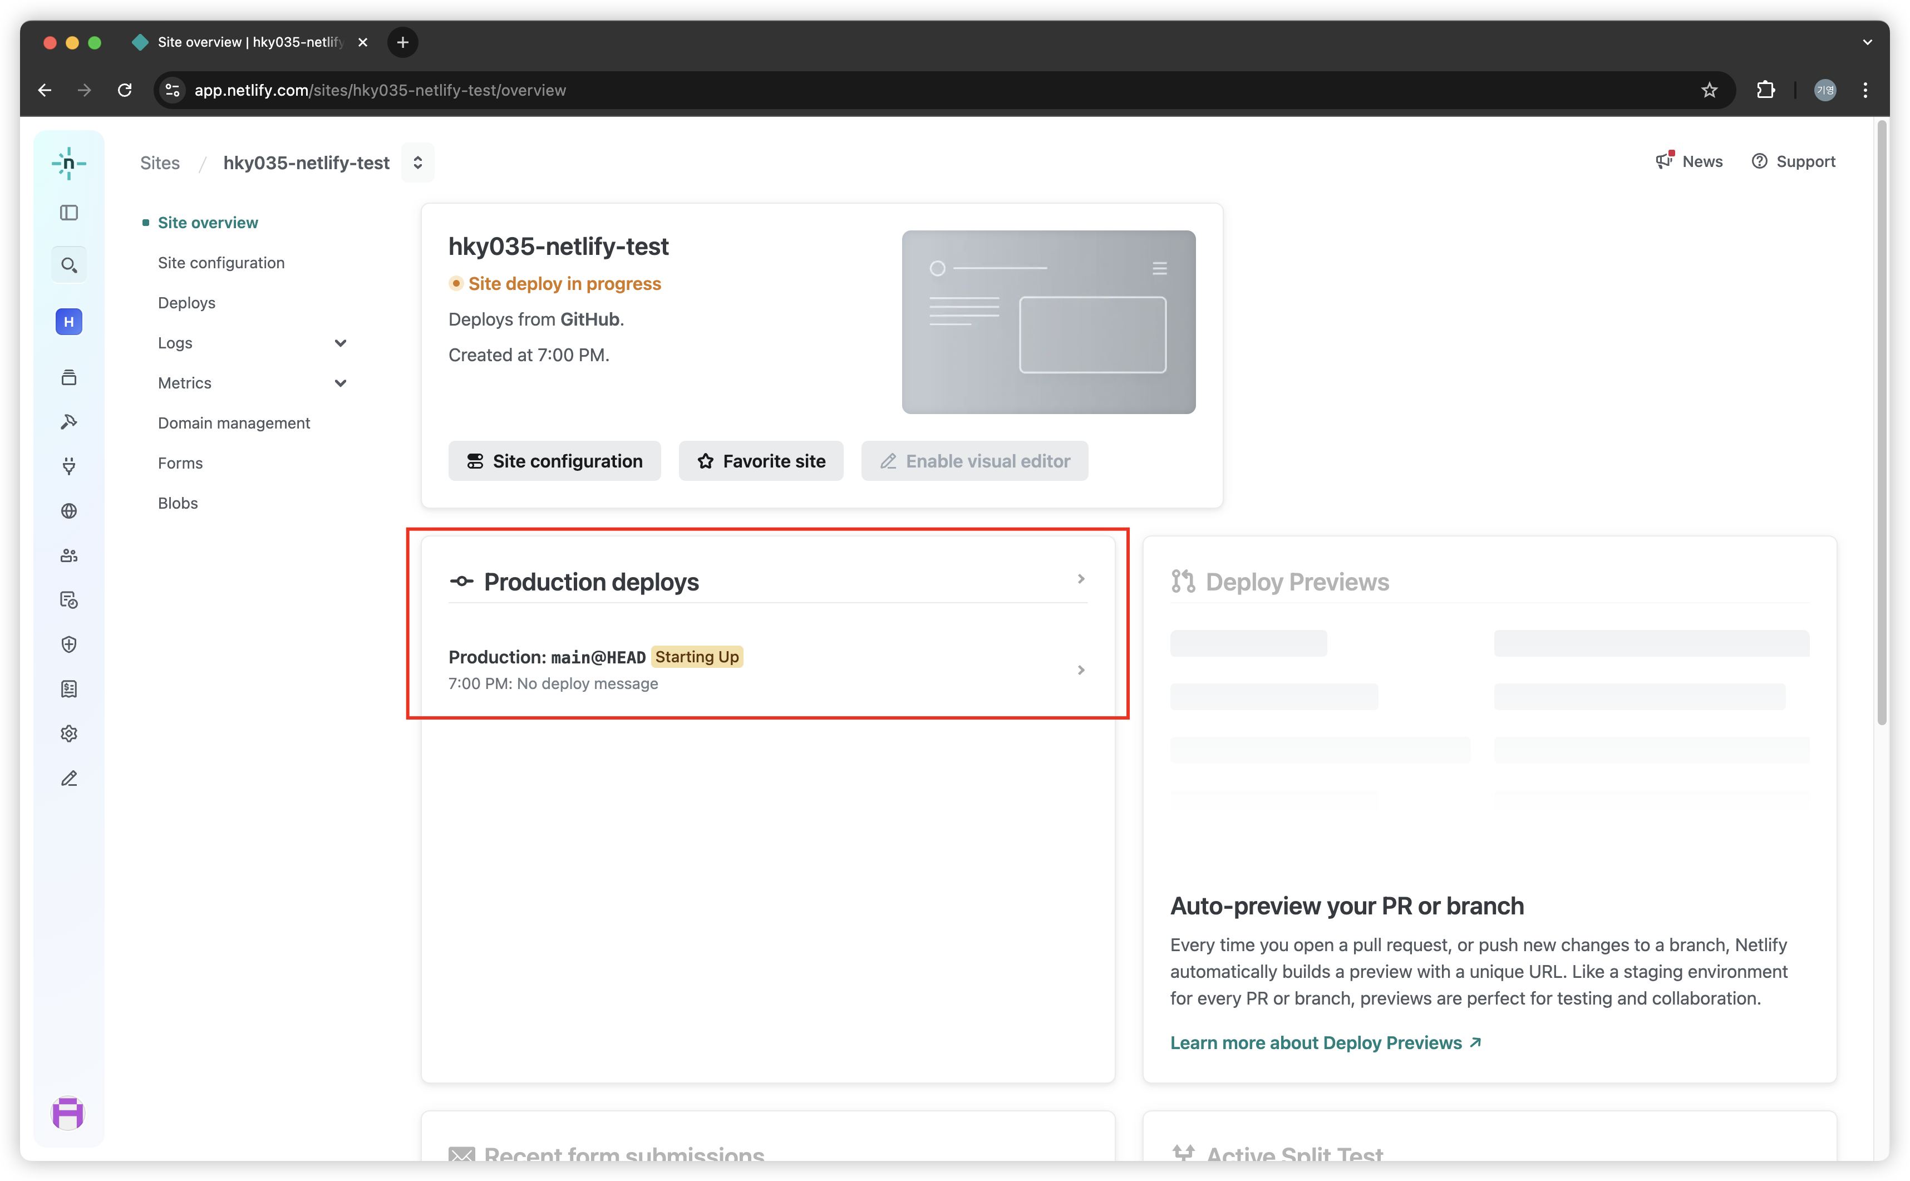Expand the Logs submenu chevron
Image resolution: width=1910 pixels, height=1181 pixels.
[x=341, y=343]
